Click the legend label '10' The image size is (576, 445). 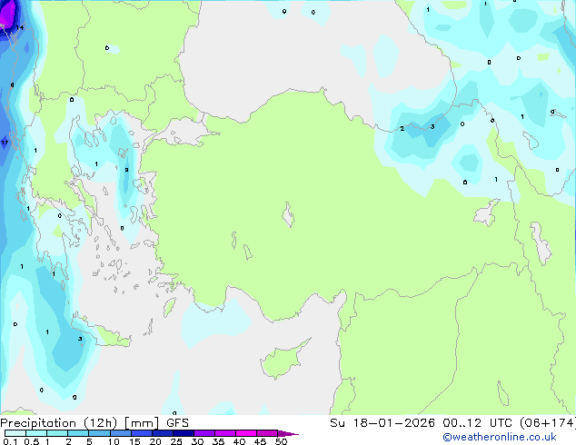[114, 441]
